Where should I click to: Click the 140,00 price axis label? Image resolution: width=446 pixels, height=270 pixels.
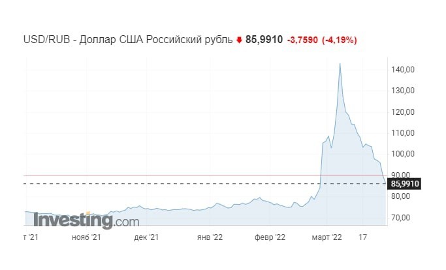point(402,70)
